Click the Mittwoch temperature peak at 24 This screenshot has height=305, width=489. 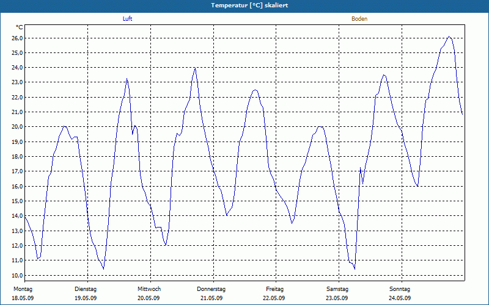click(195, 68)
